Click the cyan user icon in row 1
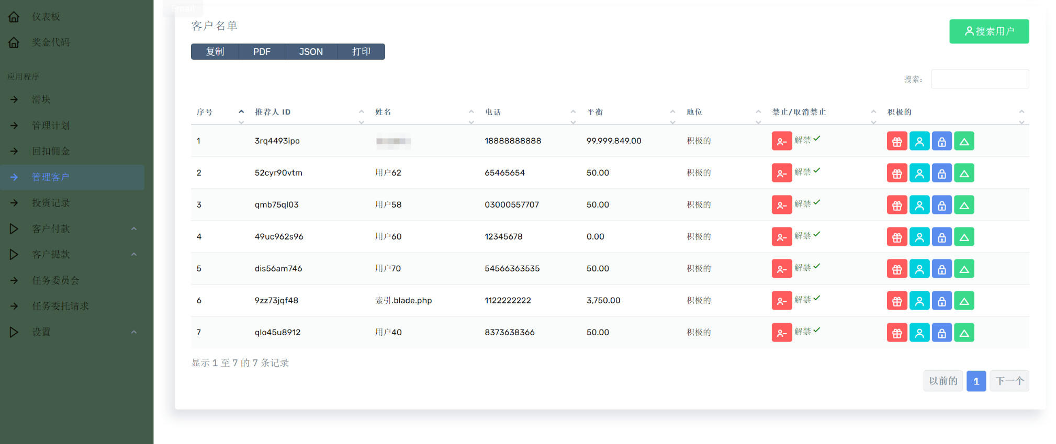Image resolution: width=1056 pixels, height=444 pixels. (x=919, y=141)
